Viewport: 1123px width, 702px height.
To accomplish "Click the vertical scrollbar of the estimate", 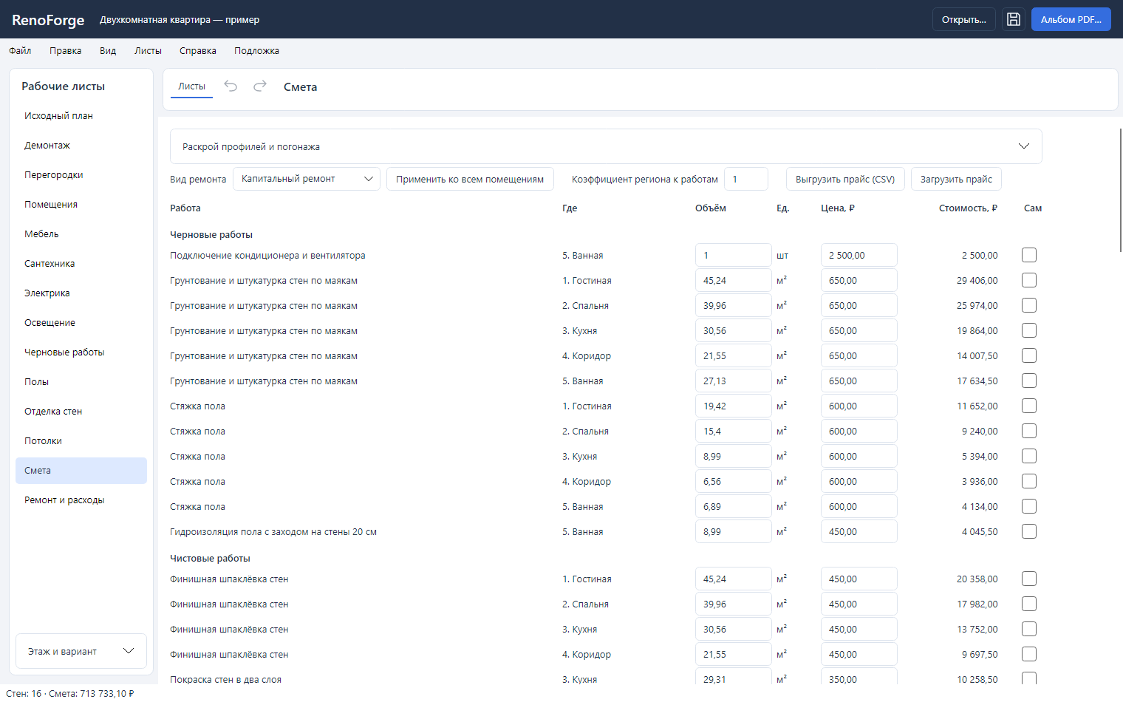I will (x=1121, y=190).
